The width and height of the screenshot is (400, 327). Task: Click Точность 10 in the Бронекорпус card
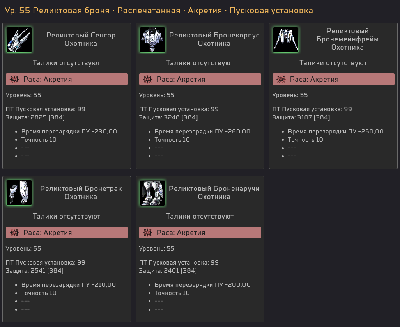pyautogui.click(x=172, y=140)
